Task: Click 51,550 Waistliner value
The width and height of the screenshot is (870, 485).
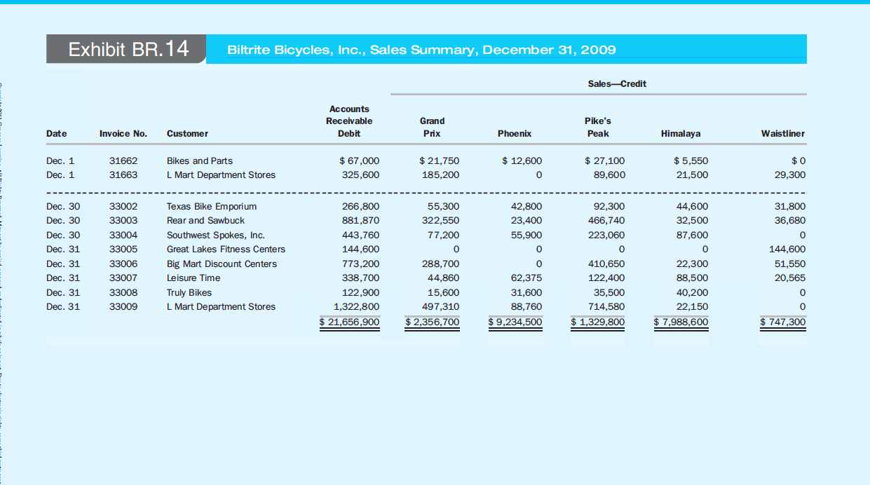Action: (x=790, y=264)
